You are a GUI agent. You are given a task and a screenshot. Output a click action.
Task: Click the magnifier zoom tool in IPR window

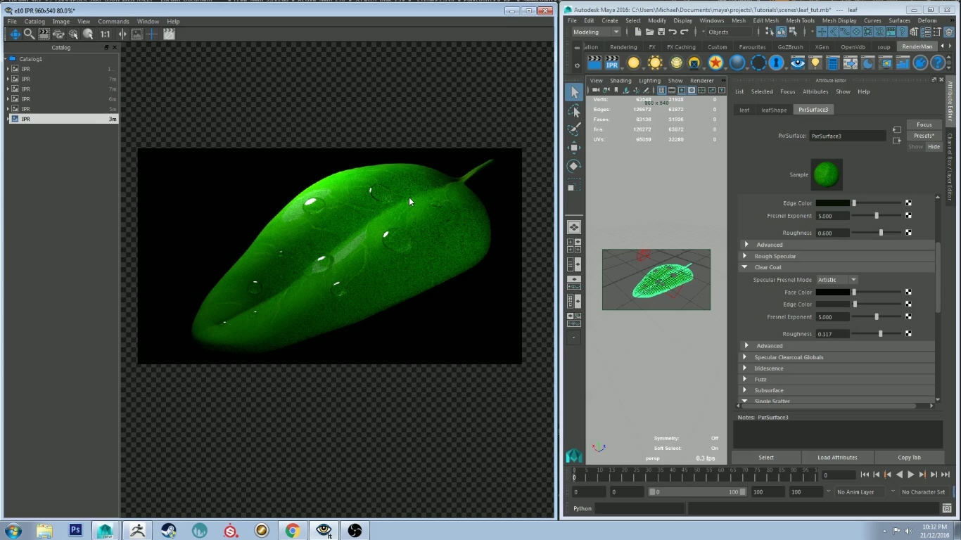[30, 34]
